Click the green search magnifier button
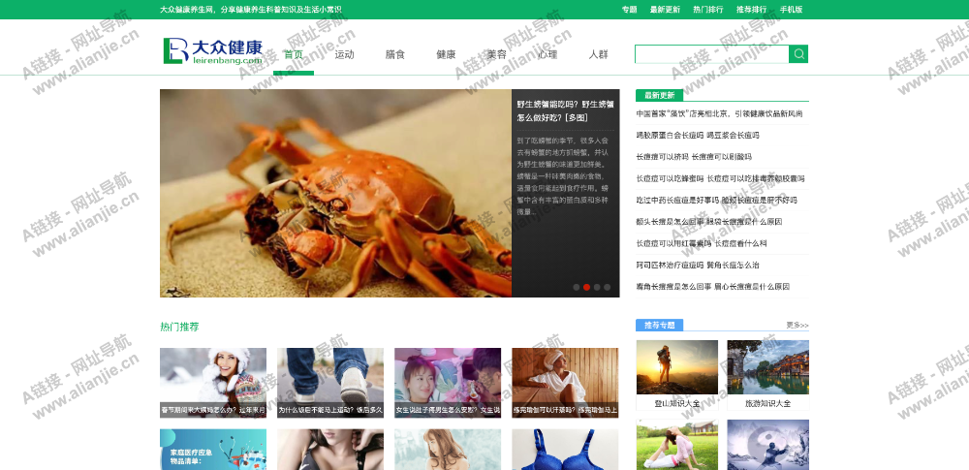 798,54
